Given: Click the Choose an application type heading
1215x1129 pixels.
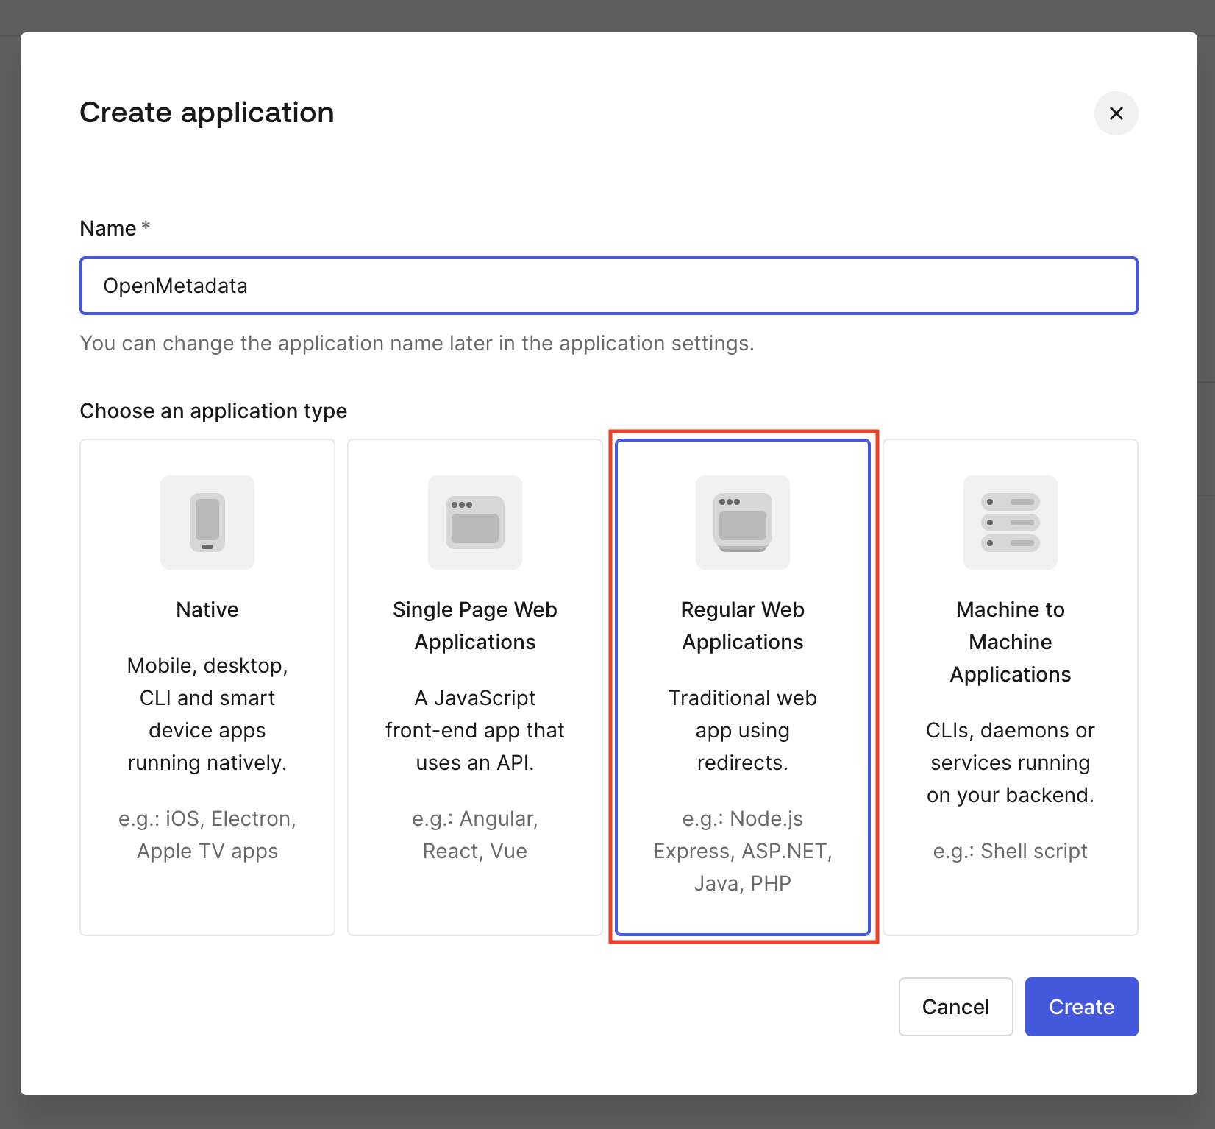Looking at the screenshot, I should (x=213, y=411).
